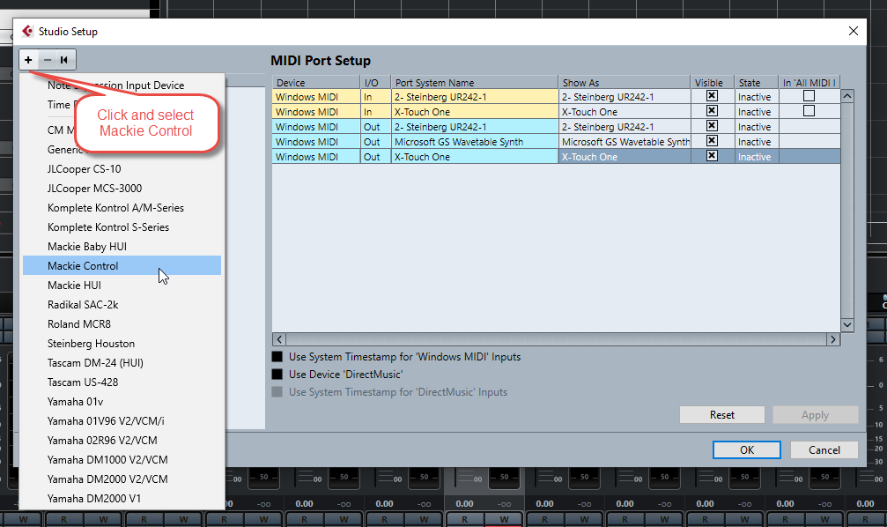The image size is (887, 527).
Task: Select Yamaha DM1000 V2/VCM
Action: click(x=122, y=460)
